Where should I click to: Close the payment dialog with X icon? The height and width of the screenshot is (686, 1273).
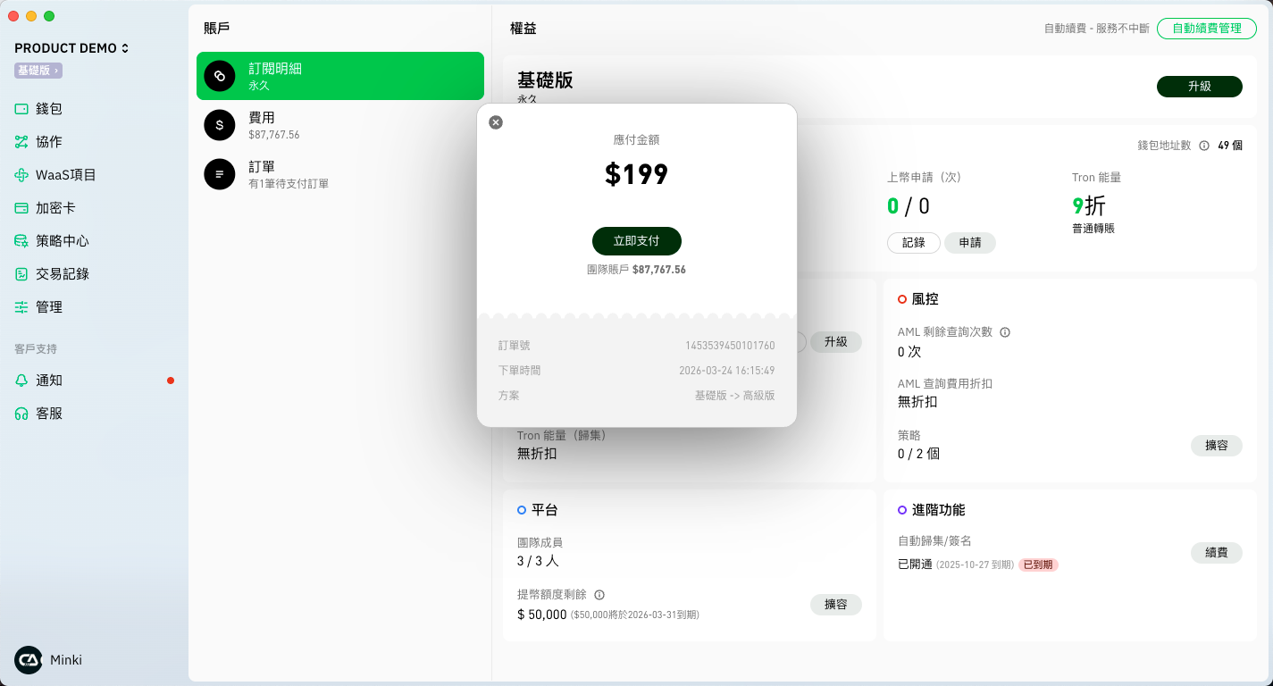click(x=496, y=122)
